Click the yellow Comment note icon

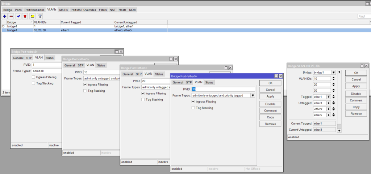pos(32,16)
